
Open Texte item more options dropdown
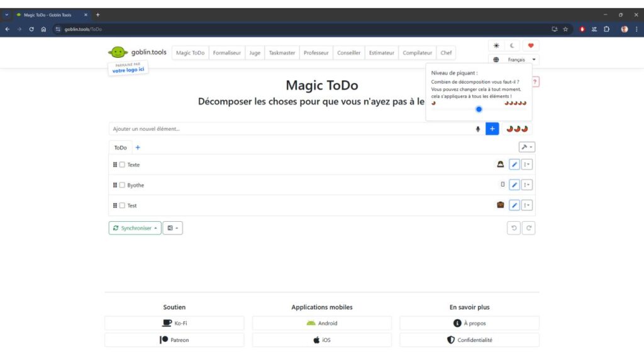click(x=527, y=164)
